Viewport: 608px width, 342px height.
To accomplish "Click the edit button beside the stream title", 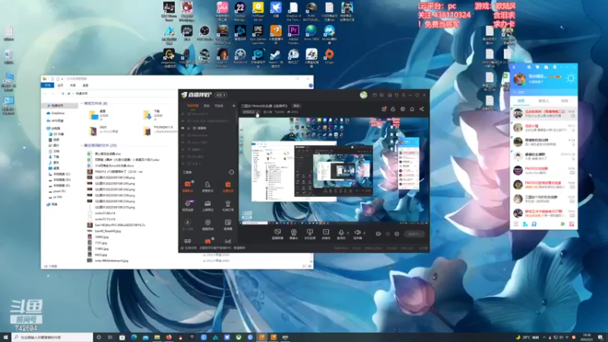I will [x=296, y=106].
